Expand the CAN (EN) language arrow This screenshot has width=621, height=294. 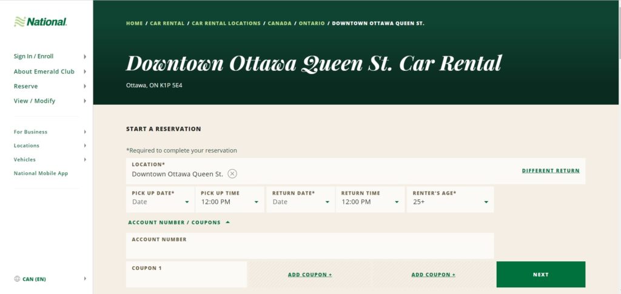point(85,279)
